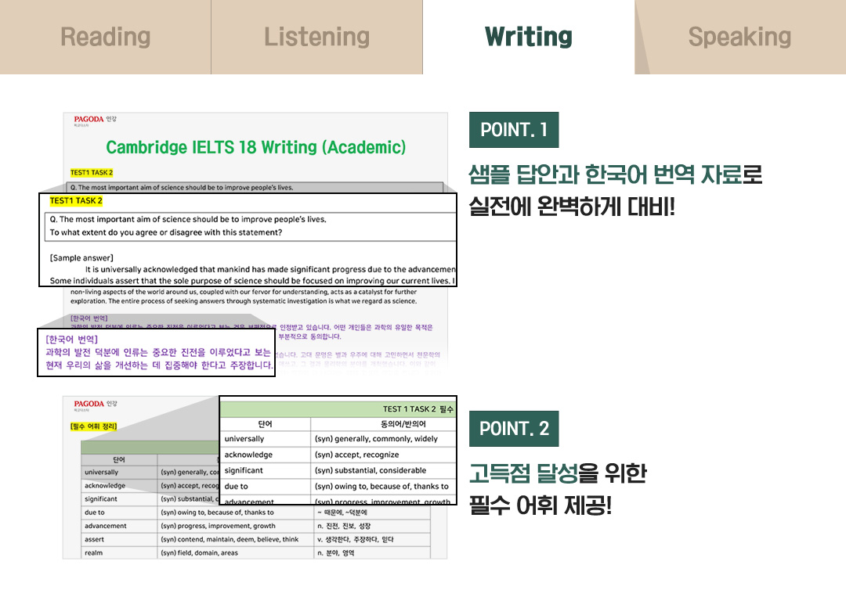Click the PAGODA logo on the vocabulary document
Viewport: 846px width, 597px height.
89,405
